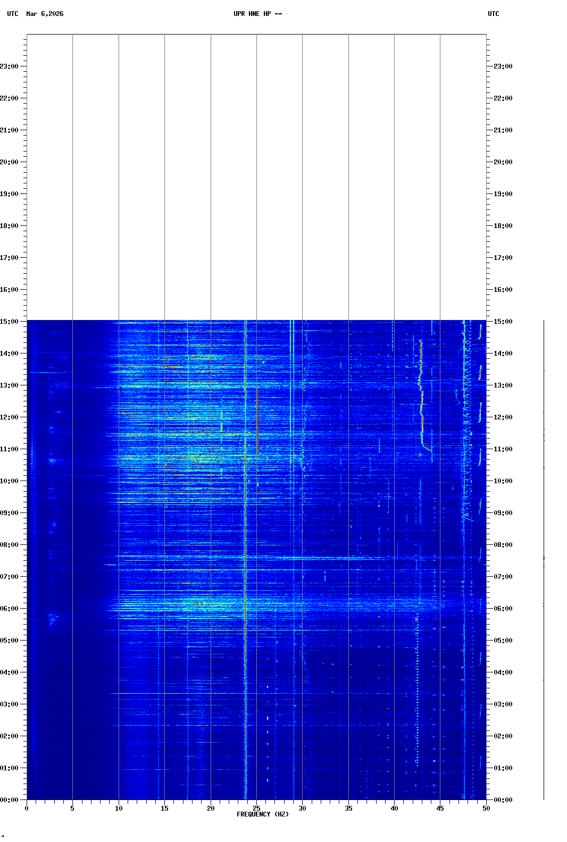Click the 25 tick label on frequency axis
The width and height of the screenshot is (567, 842).
tap(256, 809)
